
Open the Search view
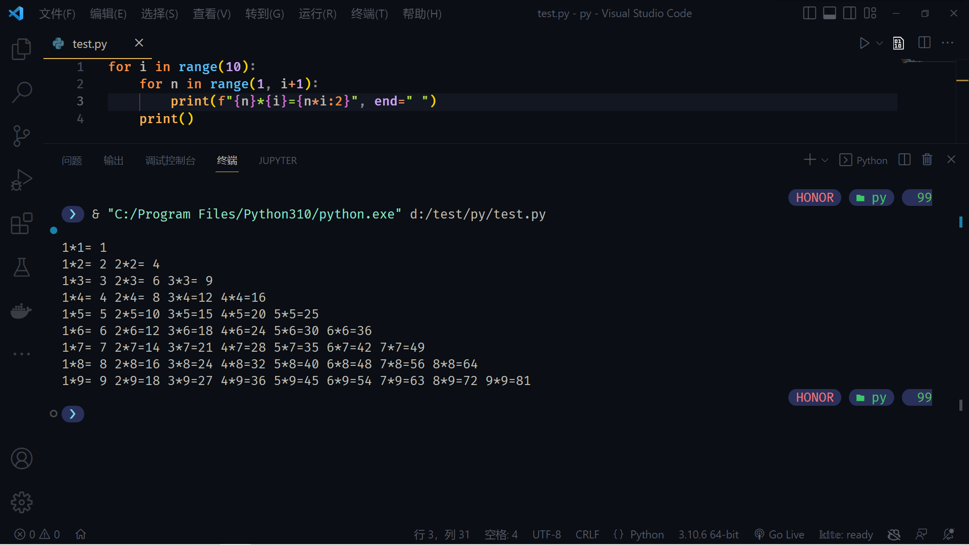pyautogui.click(x=21, y=92)
